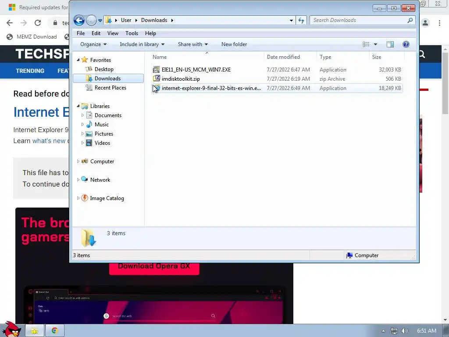Click the Explorer forward arrow button
The width and height of the screenshot is (449, 337).
tap(91, 20)
